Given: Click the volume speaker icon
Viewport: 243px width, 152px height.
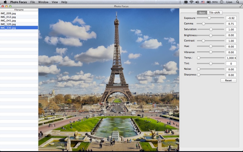Looking at the screenshot, I should point(197,2).
